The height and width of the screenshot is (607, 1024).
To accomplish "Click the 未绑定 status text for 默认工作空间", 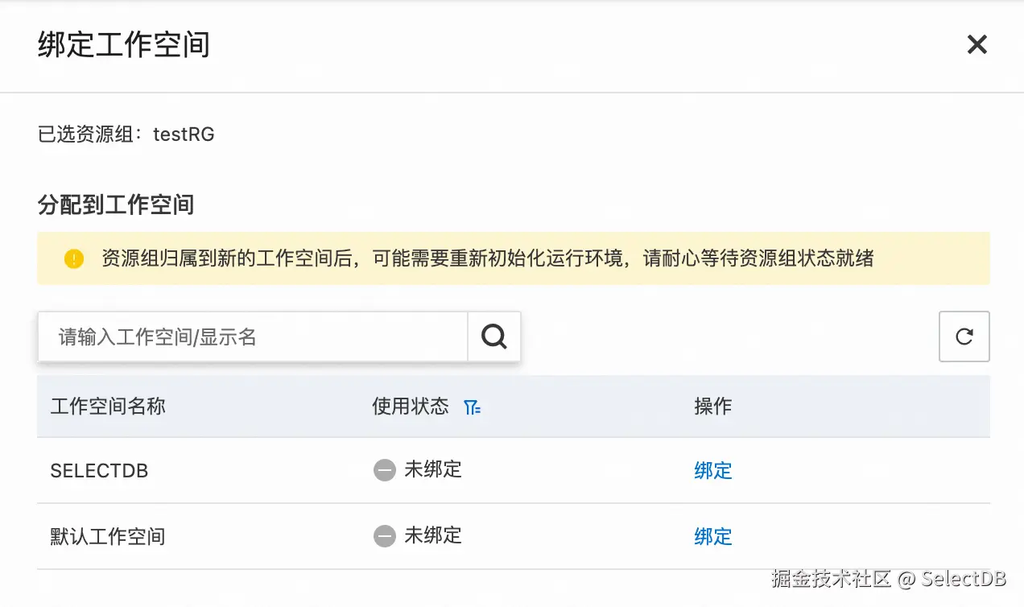I will (433, 536).
